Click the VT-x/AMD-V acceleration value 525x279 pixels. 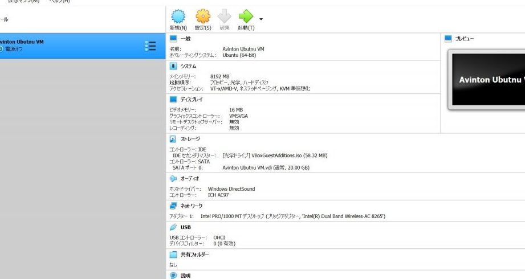click(260, 89)
